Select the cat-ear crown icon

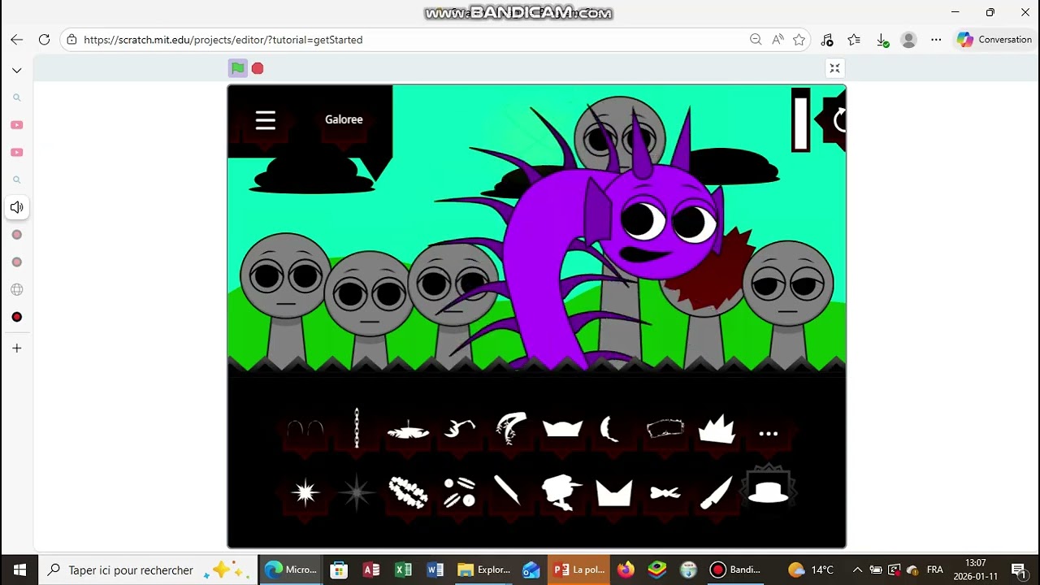(562, 428)
